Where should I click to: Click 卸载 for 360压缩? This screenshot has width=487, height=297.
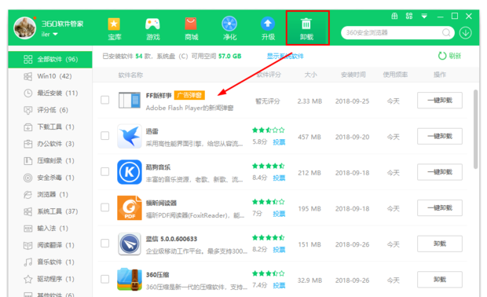pos(440,280)
